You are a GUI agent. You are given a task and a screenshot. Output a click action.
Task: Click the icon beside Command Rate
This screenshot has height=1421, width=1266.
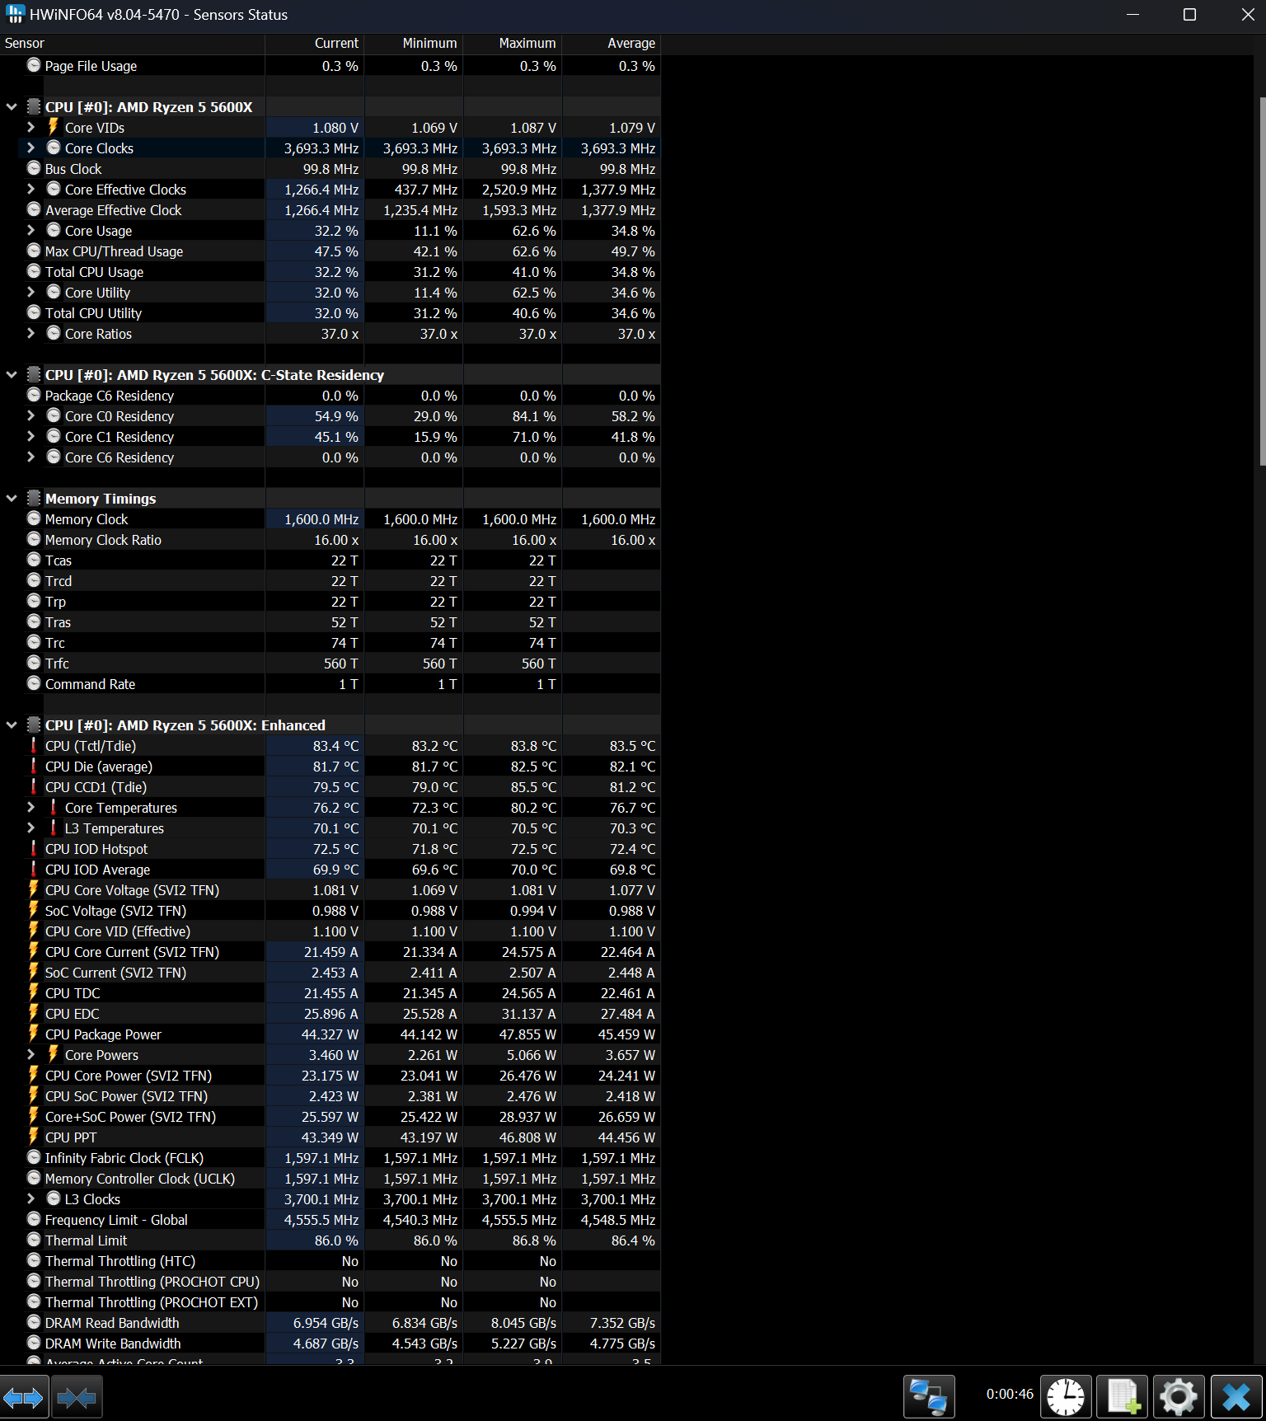(34, 683)
